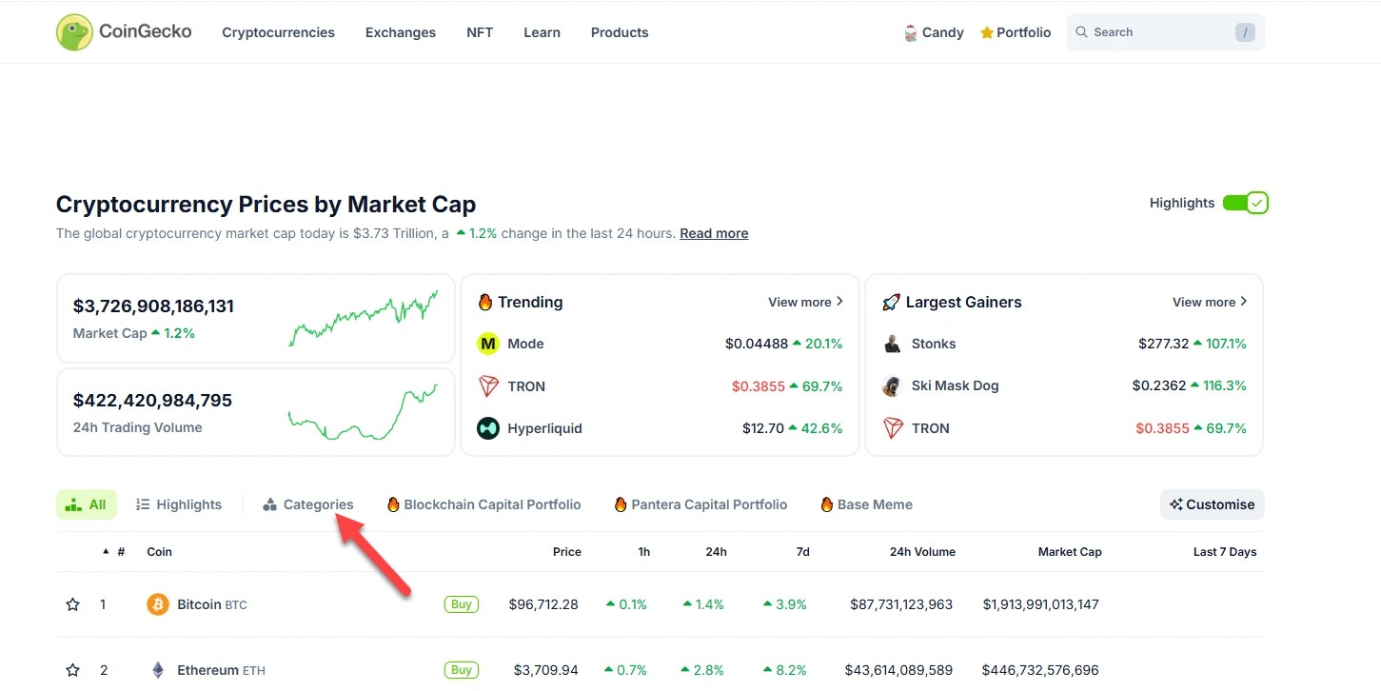Click the Bitcoin coin icon

(x=157, y=604)
